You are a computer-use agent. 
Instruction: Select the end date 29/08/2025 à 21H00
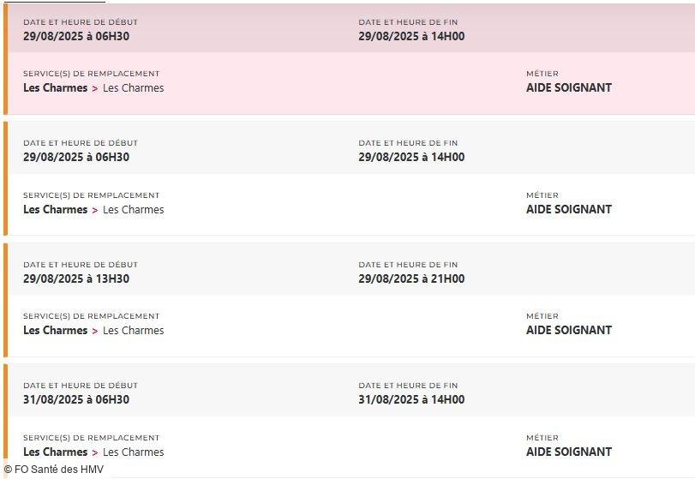[411, 278]
